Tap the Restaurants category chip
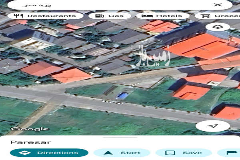Image resolution: width=240 pixels, height=160 pixels. click(46, 16)
